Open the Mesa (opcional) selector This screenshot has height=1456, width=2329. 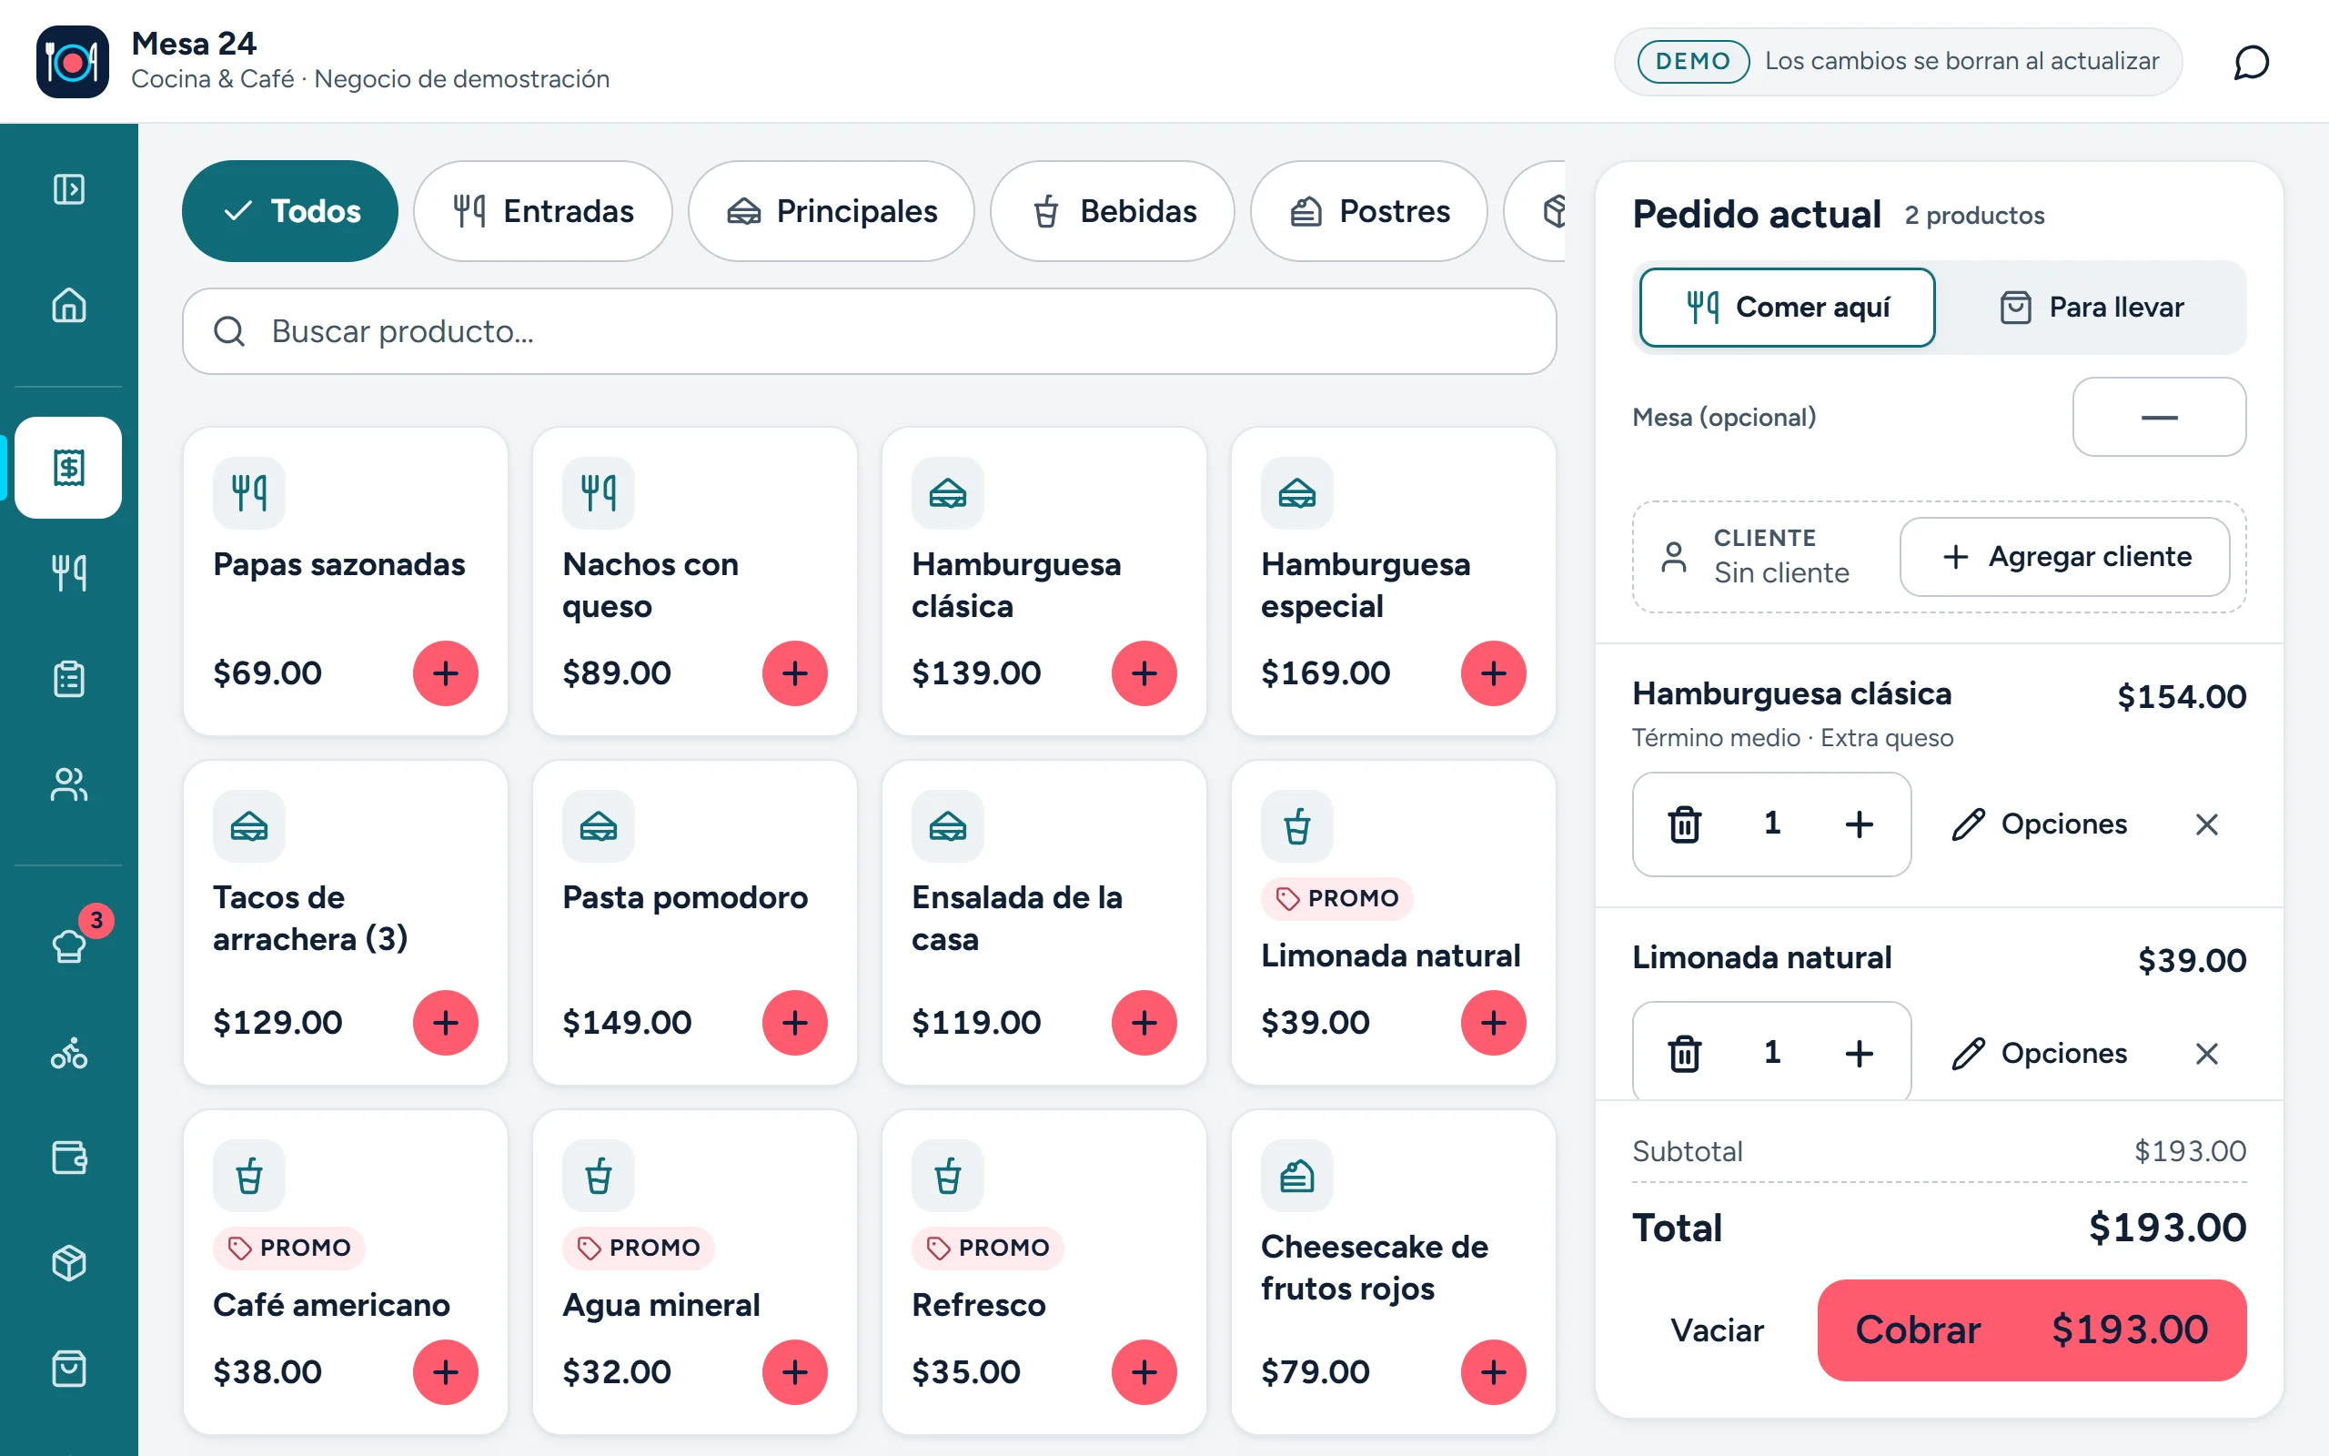(x=2159, y=417)
